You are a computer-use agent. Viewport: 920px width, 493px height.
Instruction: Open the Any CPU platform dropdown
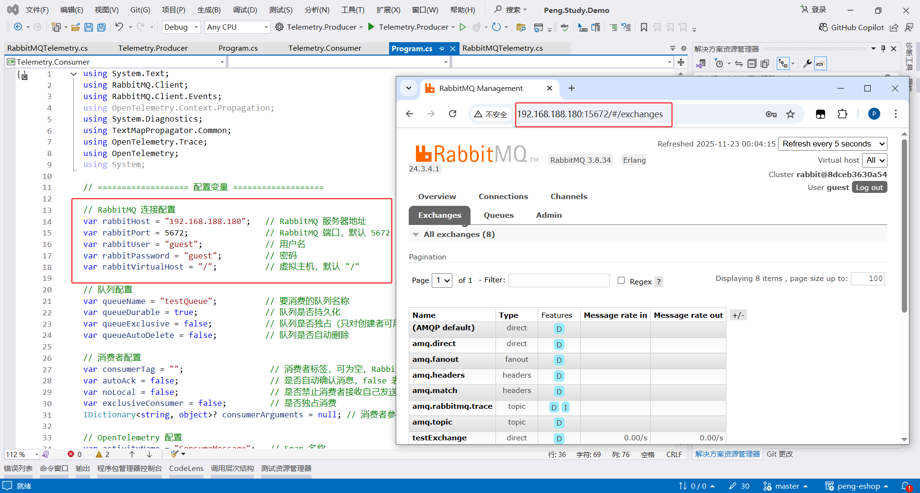pos(237,27)
